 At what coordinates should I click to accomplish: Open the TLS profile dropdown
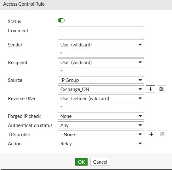(x=101, y=134)
